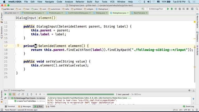
Task: Open Project Structure from the toolbar
Action: (192, 9)
